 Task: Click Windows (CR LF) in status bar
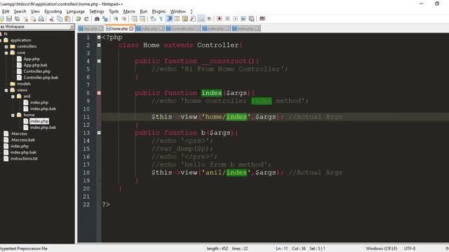(382, 248)
